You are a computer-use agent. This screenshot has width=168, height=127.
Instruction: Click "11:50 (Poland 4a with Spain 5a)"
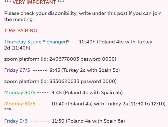coord(88,121)
